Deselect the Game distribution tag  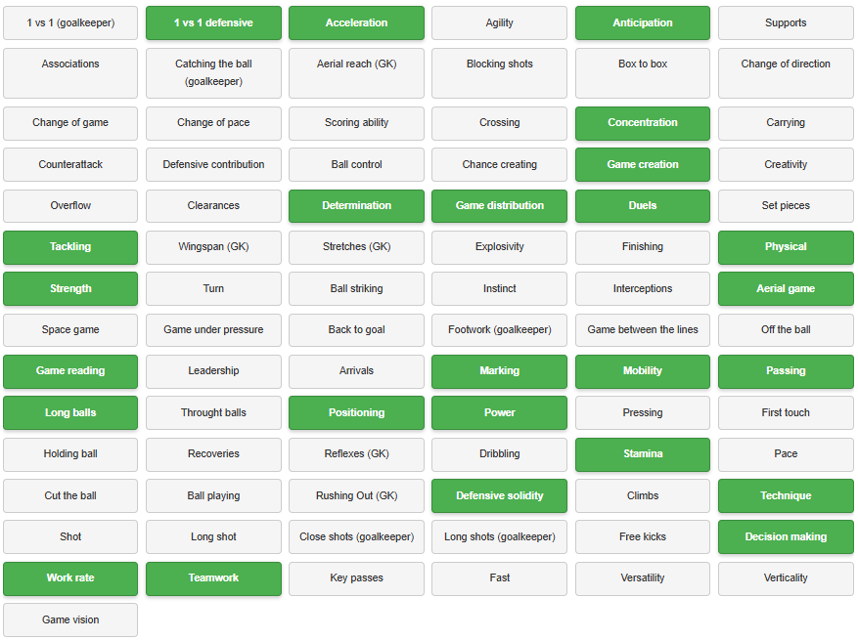499,206
